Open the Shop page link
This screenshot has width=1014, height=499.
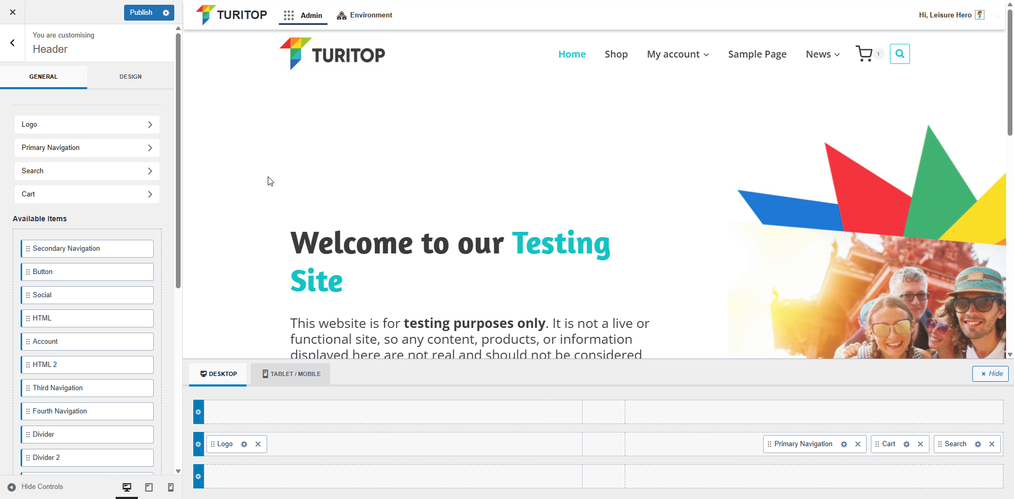[616, 54]
